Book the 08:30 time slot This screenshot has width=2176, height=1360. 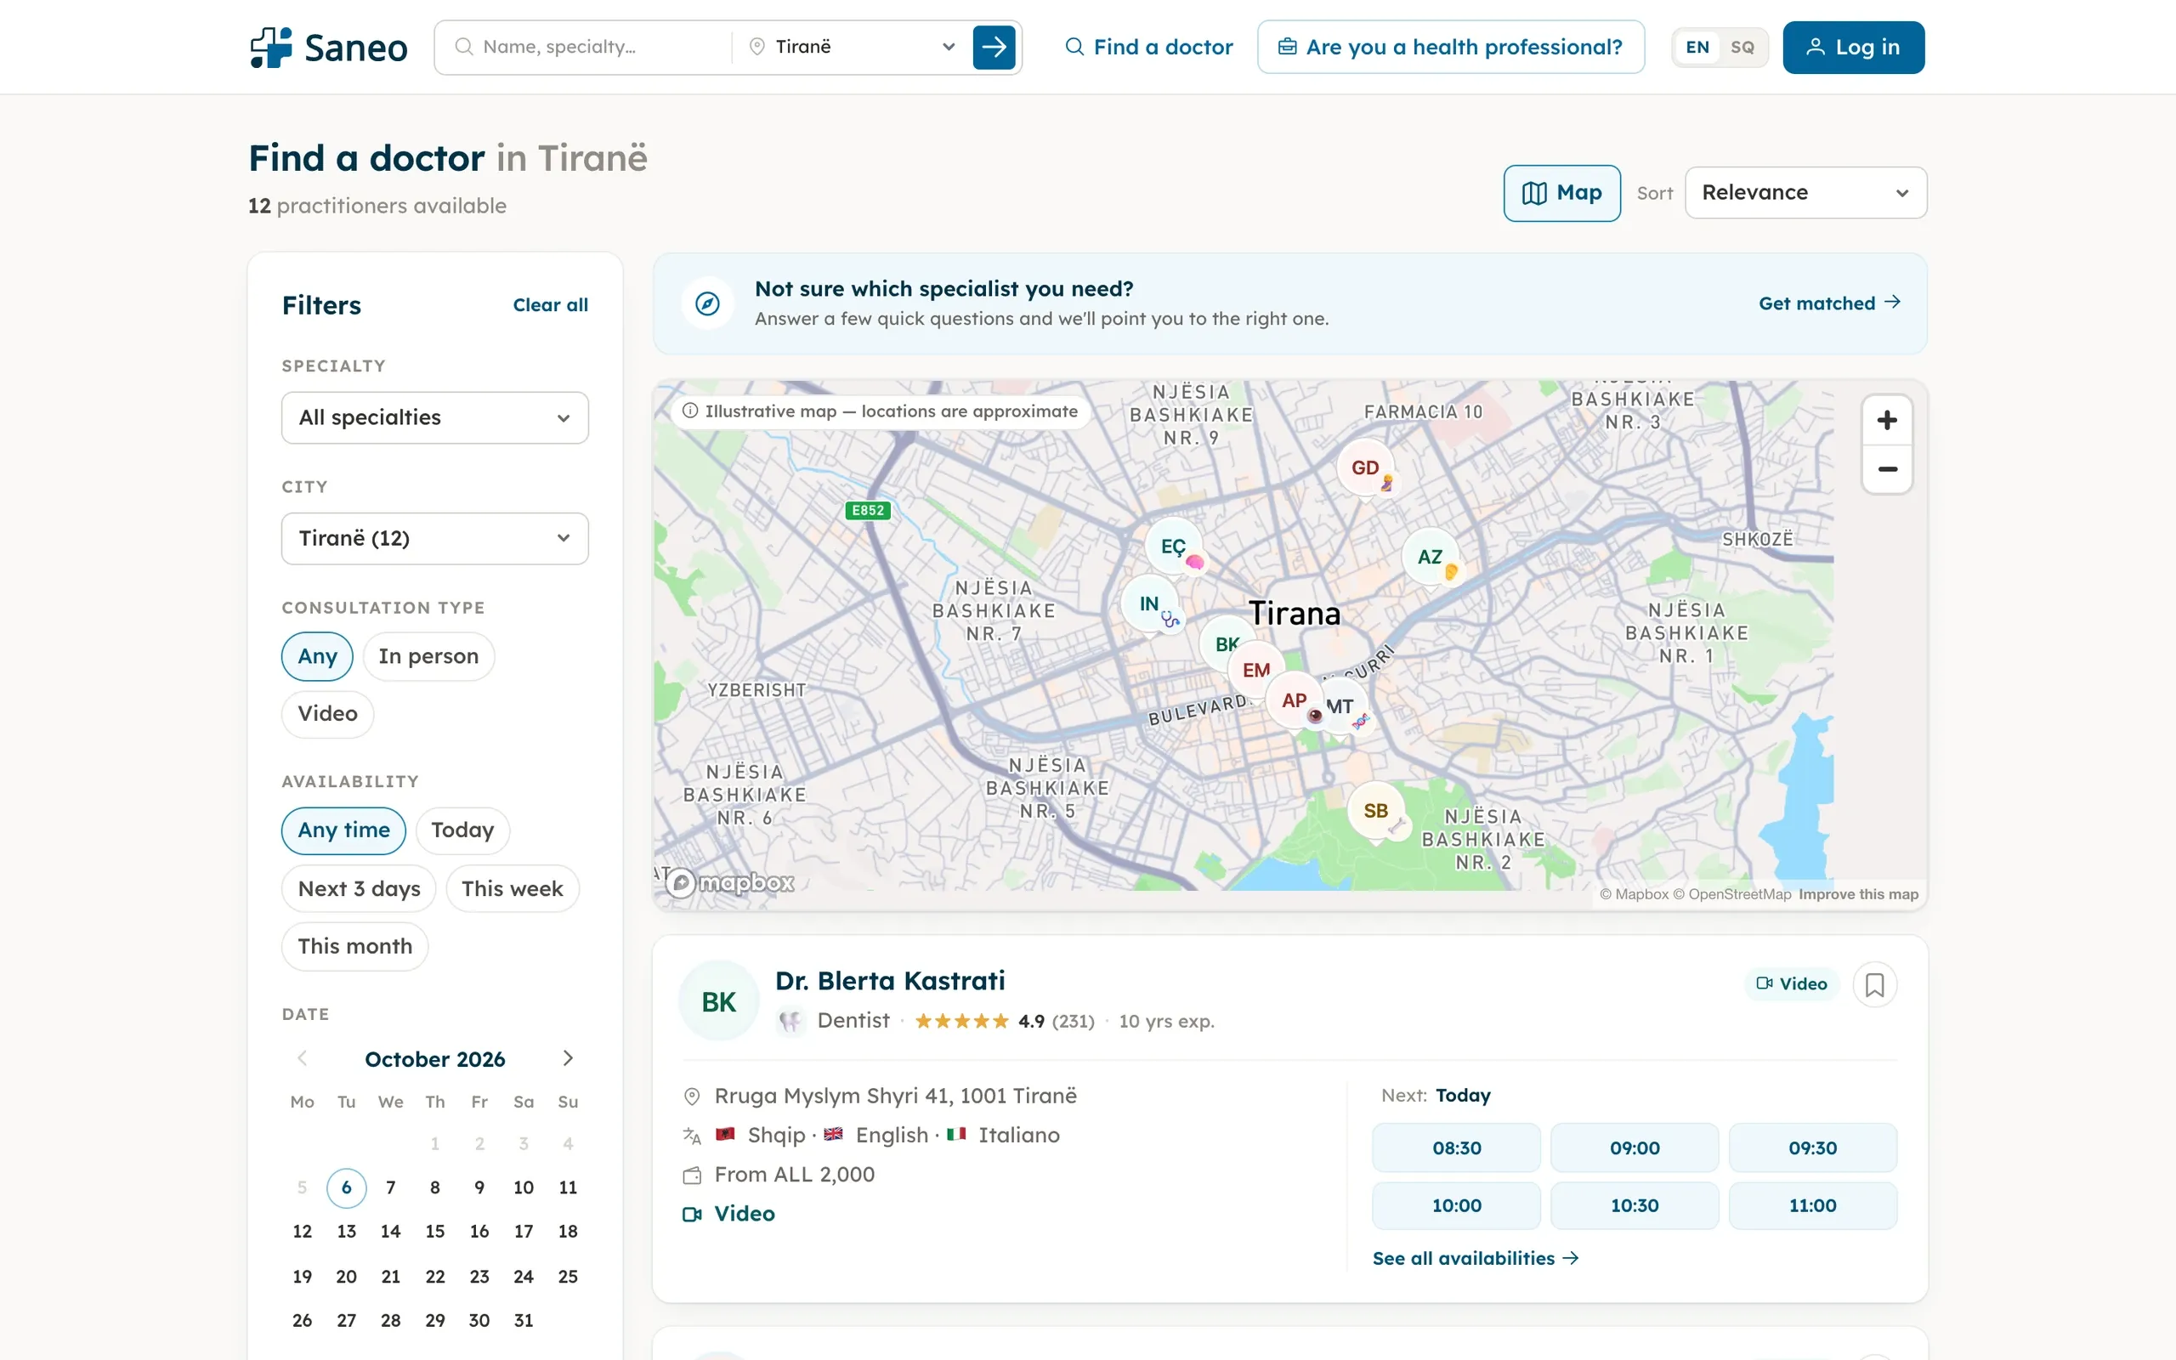(1456, 1147)
